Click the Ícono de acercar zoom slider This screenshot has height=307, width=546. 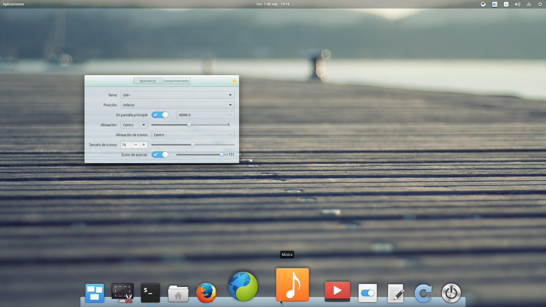(202, 155)
